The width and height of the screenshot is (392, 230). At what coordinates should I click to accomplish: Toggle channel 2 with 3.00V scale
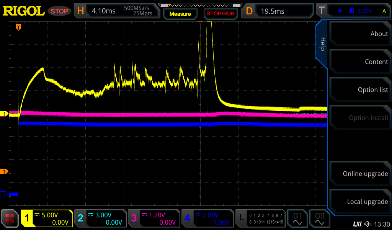tap(100, 219)
